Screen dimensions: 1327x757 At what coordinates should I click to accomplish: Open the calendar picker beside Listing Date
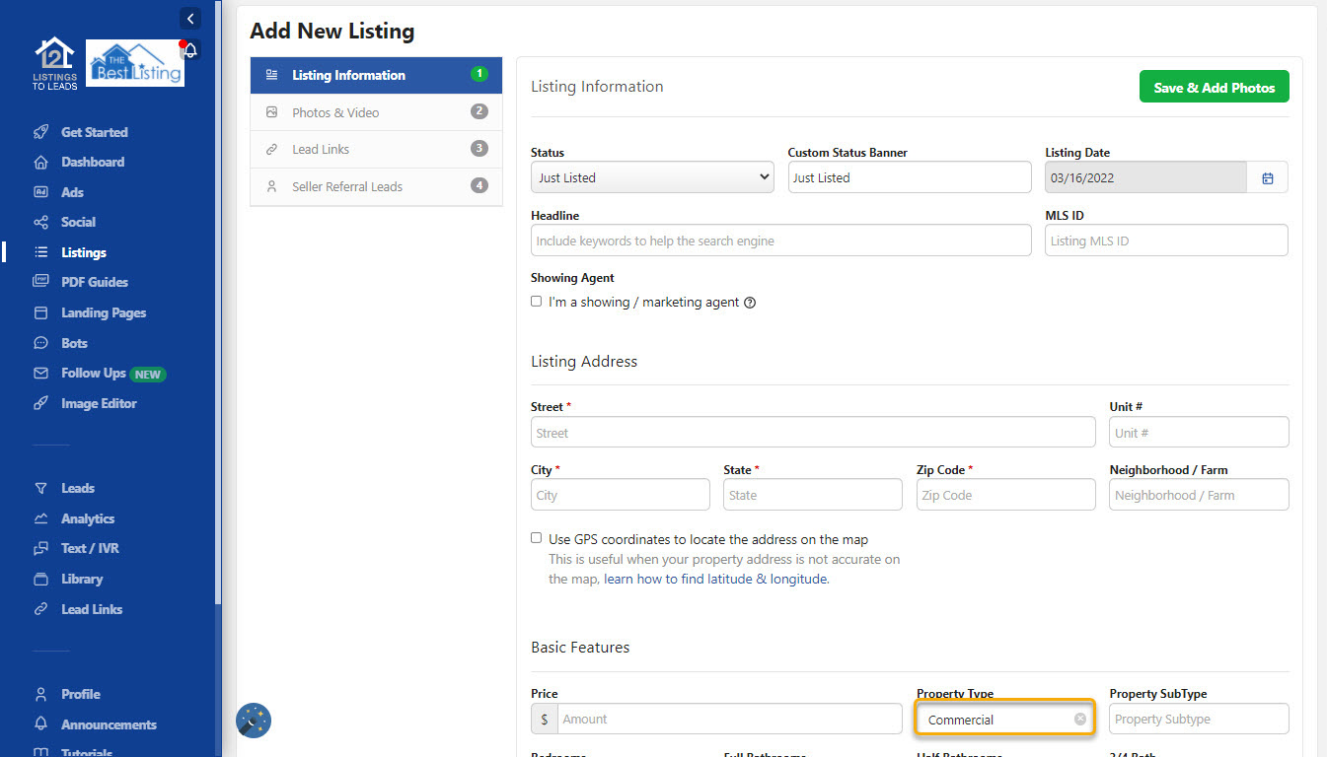pos(1268,177)
